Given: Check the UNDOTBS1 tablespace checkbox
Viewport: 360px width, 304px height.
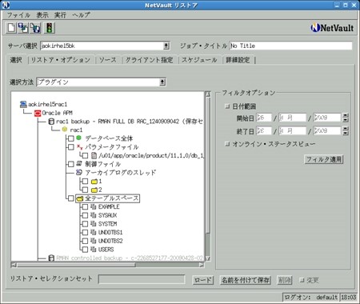Looking at the screenshot, I should [85, 233].
